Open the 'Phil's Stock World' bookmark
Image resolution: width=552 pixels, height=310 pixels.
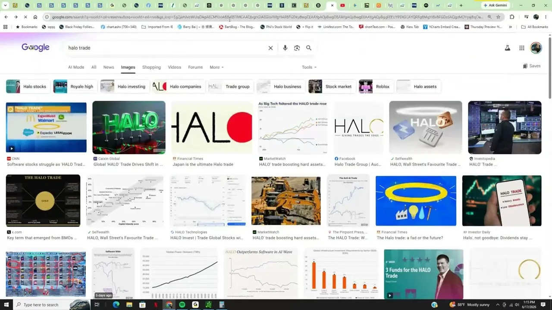(276, 27)
